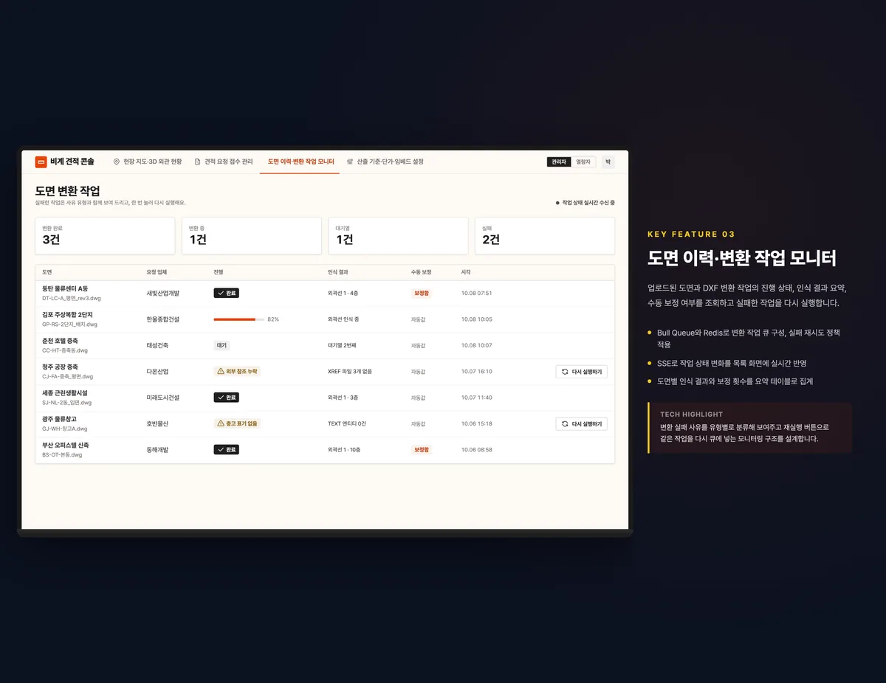The width and height of the screenshot is (886, 683).
Task: Click company name 새빛산업개발
Action: 163,293
